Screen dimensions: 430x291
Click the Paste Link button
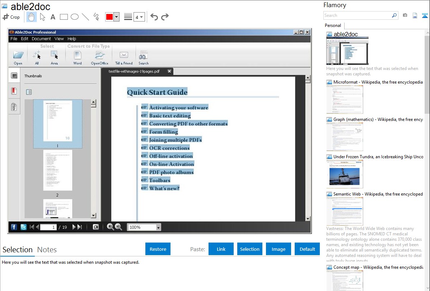point(221,249)
